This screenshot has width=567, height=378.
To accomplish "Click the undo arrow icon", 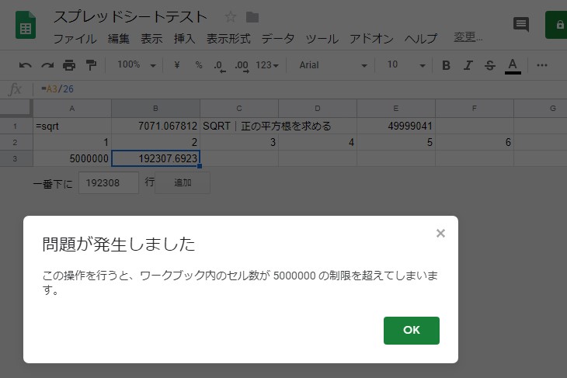I will 26,65.
